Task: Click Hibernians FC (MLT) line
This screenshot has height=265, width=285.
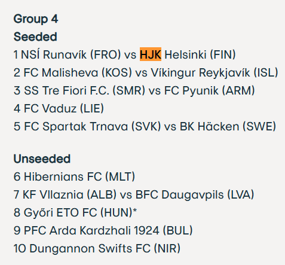Action: 74,176
